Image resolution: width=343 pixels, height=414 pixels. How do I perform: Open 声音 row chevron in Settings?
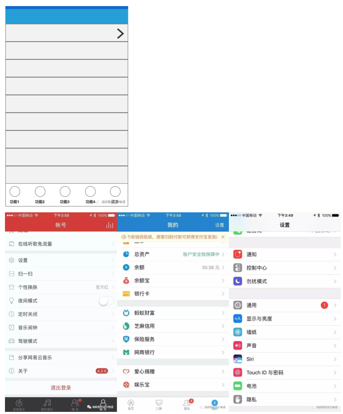click(335, 345)
